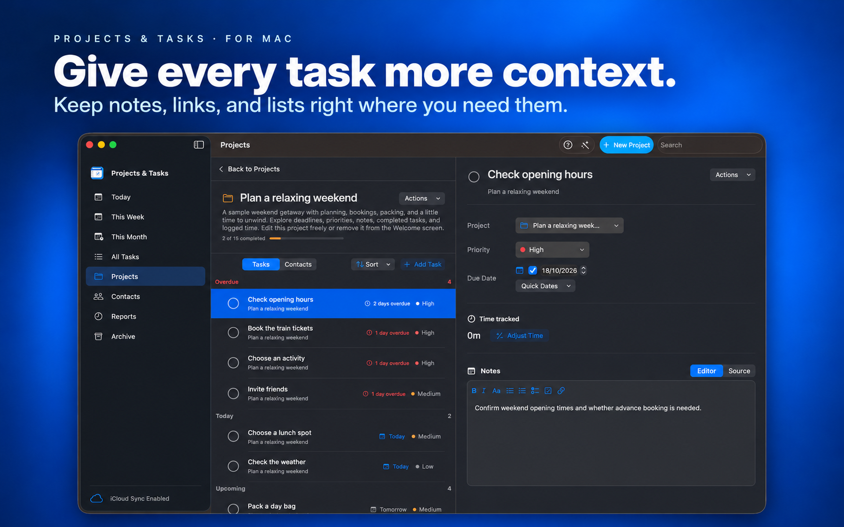The image size is (844, 527).
Task: Click Add Task button
Action: pyautogui.click(x=422, y=264)
